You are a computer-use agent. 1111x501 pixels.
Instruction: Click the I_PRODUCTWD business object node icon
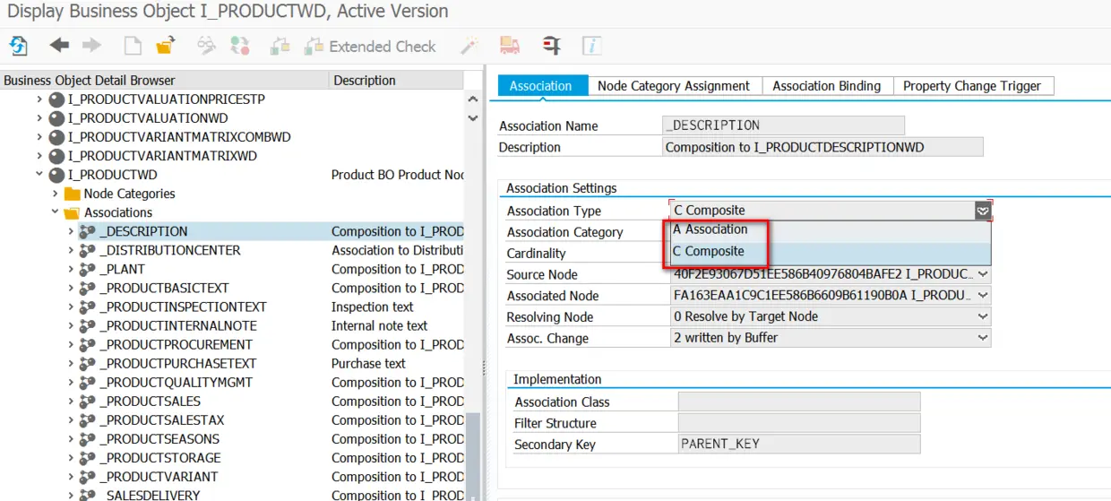[x=56, y=175]
